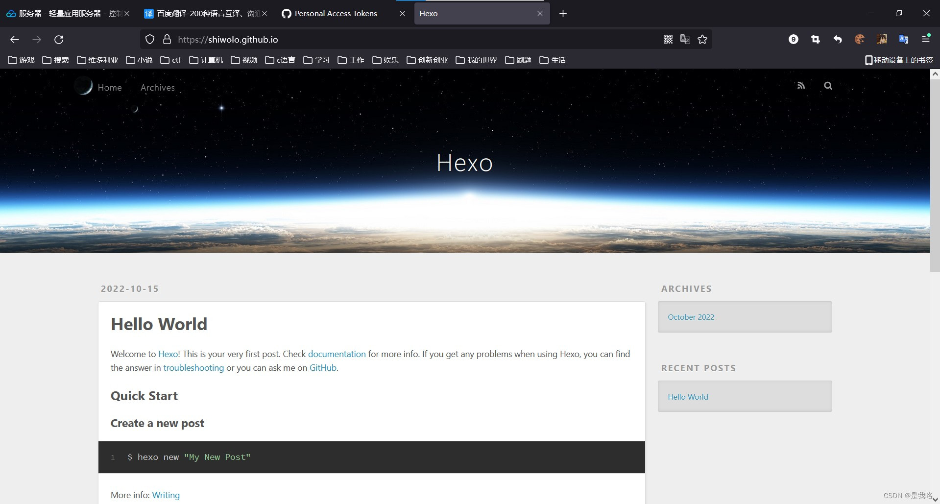Screen dimensions: 940x504
Task: Click the page vertical scrollbar thumb
Action: pyautogui.click(x=935, y=176)
